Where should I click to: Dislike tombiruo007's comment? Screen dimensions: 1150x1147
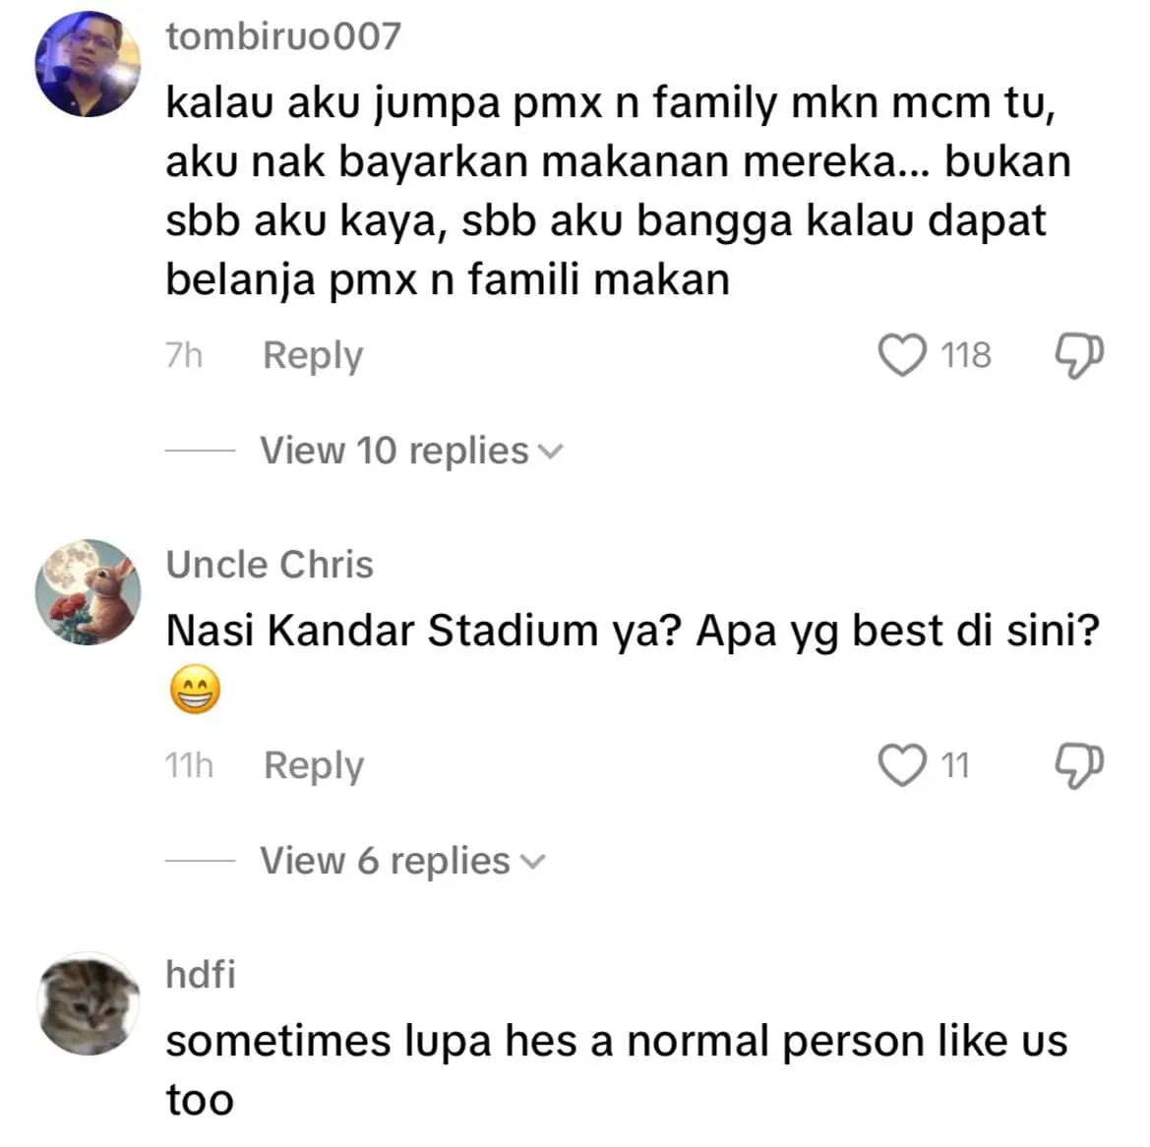click(1078, 355)
